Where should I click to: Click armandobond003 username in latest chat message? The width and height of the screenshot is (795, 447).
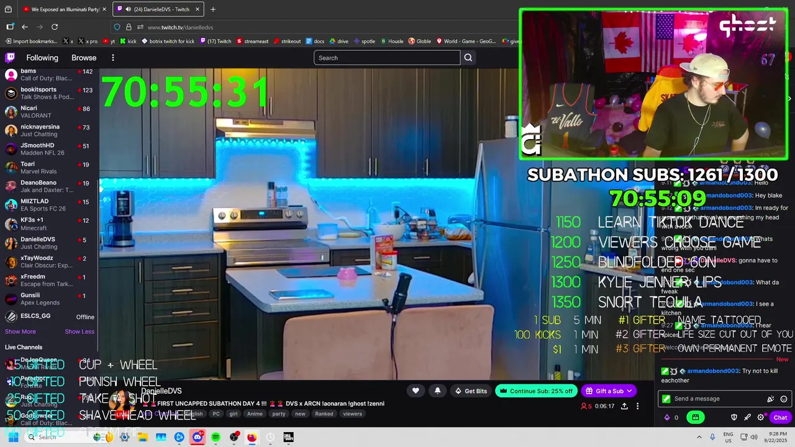tap(713, 371)
